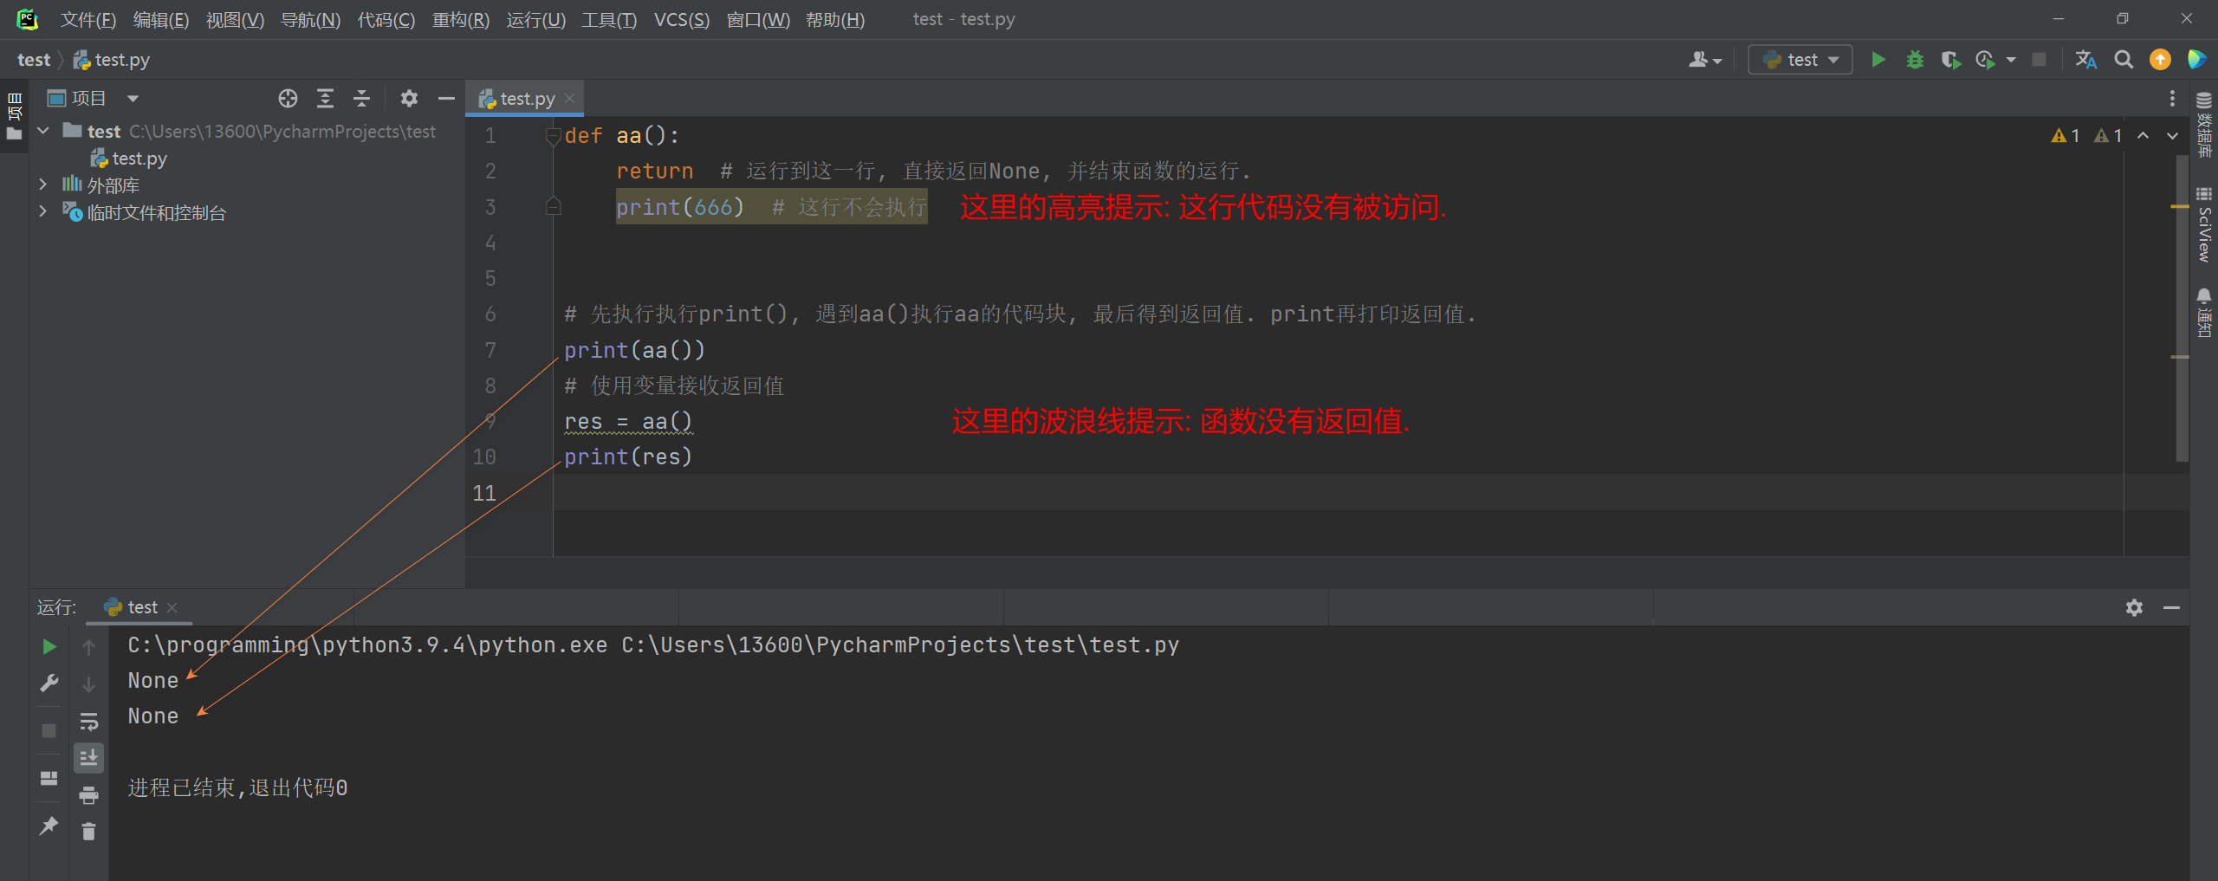Close the test run tab
2218x881 pixels.
pos(172,607)
